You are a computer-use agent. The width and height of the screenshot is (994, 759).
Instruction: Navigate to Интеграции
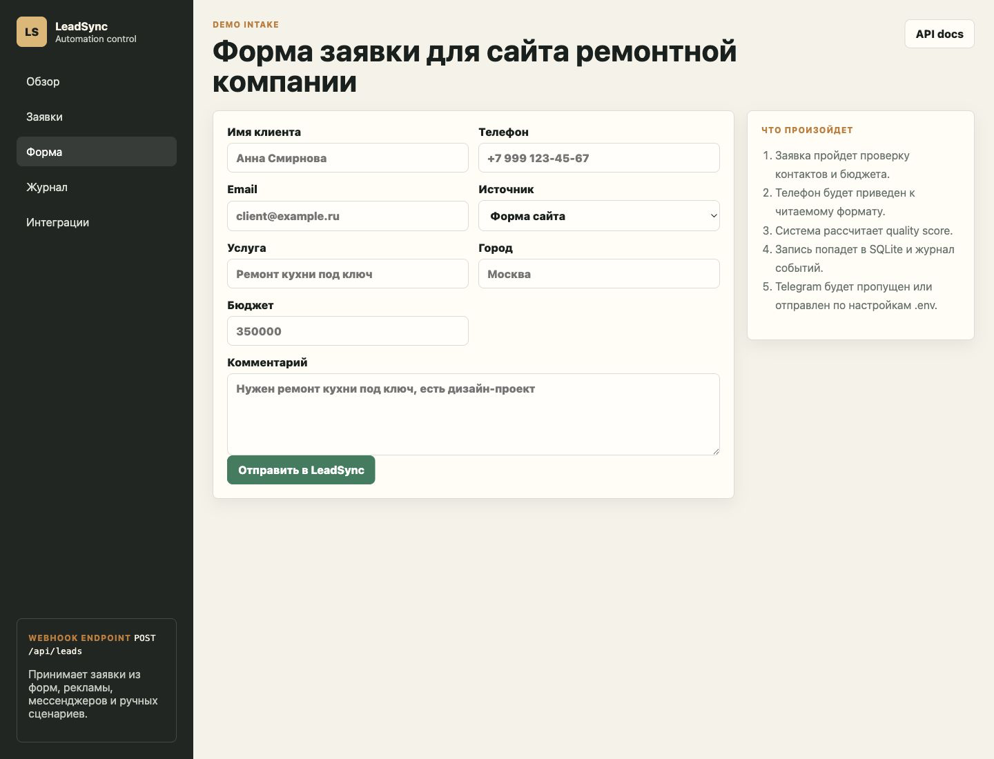[x=97, y=222]
